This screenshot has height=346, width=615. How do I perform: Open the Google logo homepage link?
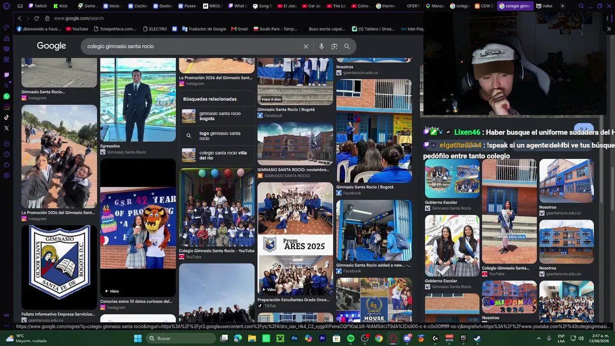click(51, 46)
